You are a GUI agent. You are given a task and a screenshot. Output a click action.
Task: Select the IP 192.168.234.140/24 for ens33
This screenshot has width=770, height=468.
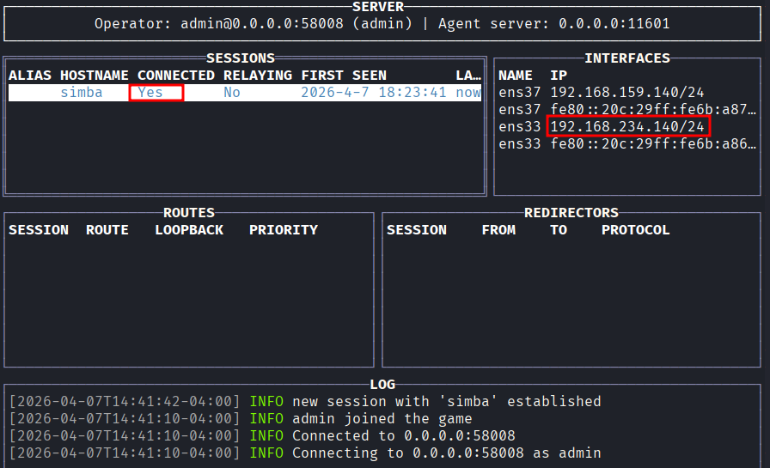coord(627,127)
